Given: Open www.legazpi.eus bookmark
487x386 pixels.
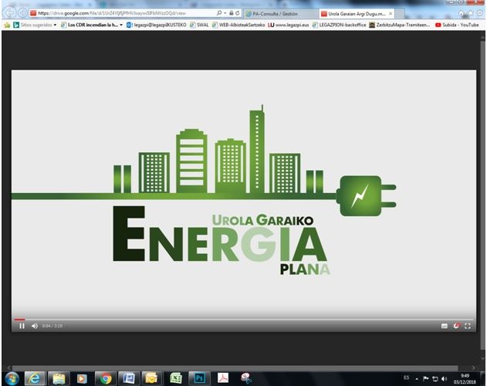Looking at the screenshot, I should tap(289, 25).
